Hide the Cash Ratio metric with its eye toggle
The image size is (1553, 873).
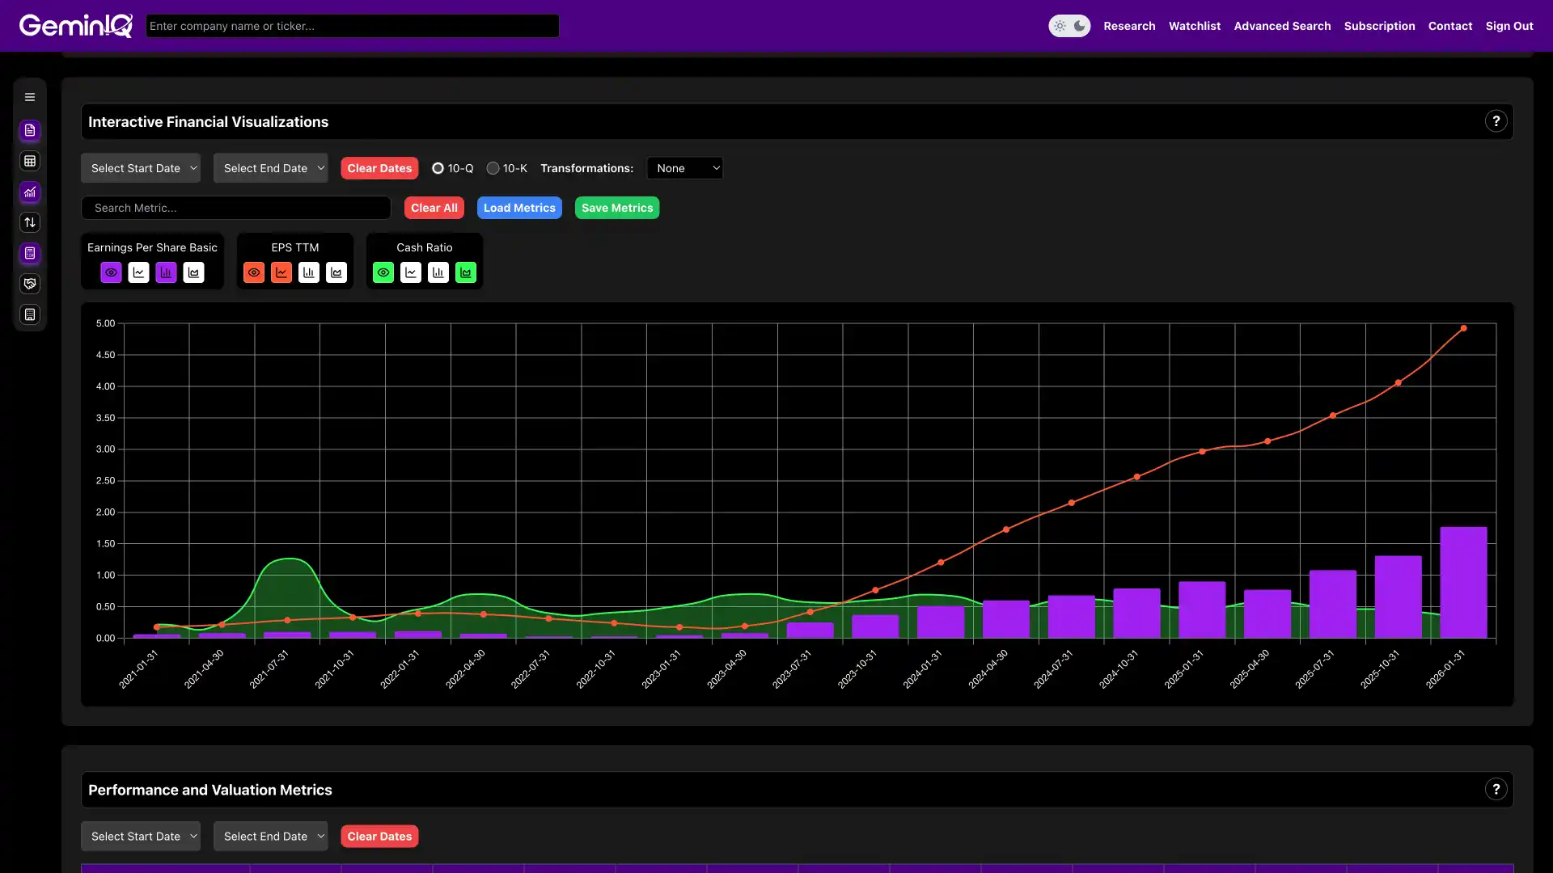(x=383, y=272)
